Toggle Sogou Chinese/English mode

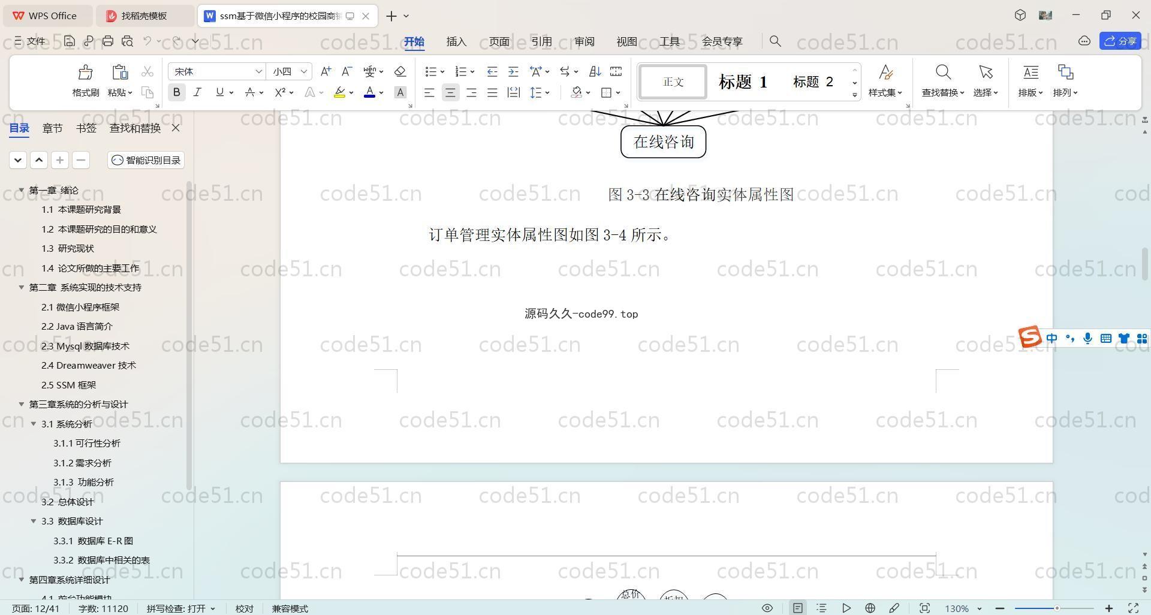(x=1051, y=339)
